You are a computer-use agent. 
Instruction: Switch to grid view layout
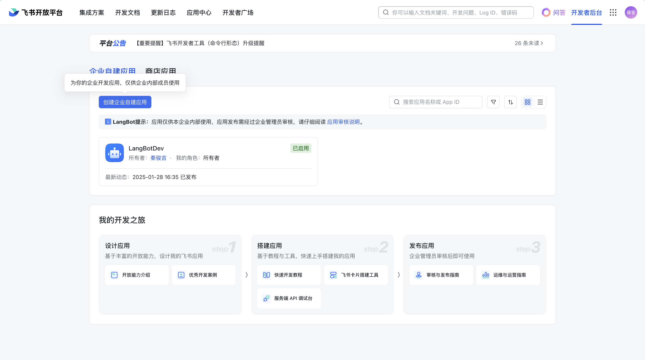point(528,102)
